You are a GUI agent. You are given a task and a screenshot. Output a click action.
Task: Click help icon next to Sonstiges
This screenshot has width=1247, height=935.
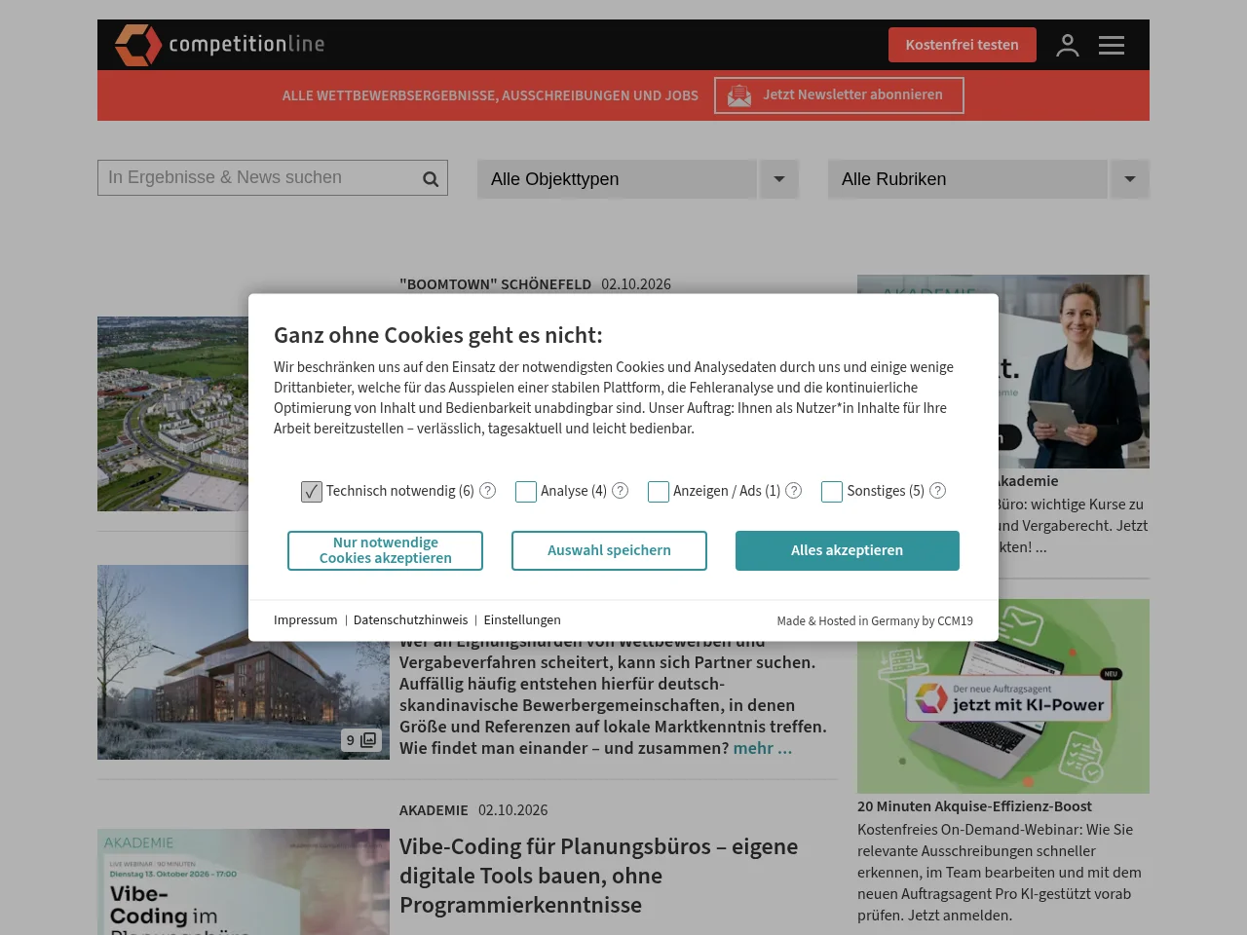pyautogui.click(x=938, y=491)
